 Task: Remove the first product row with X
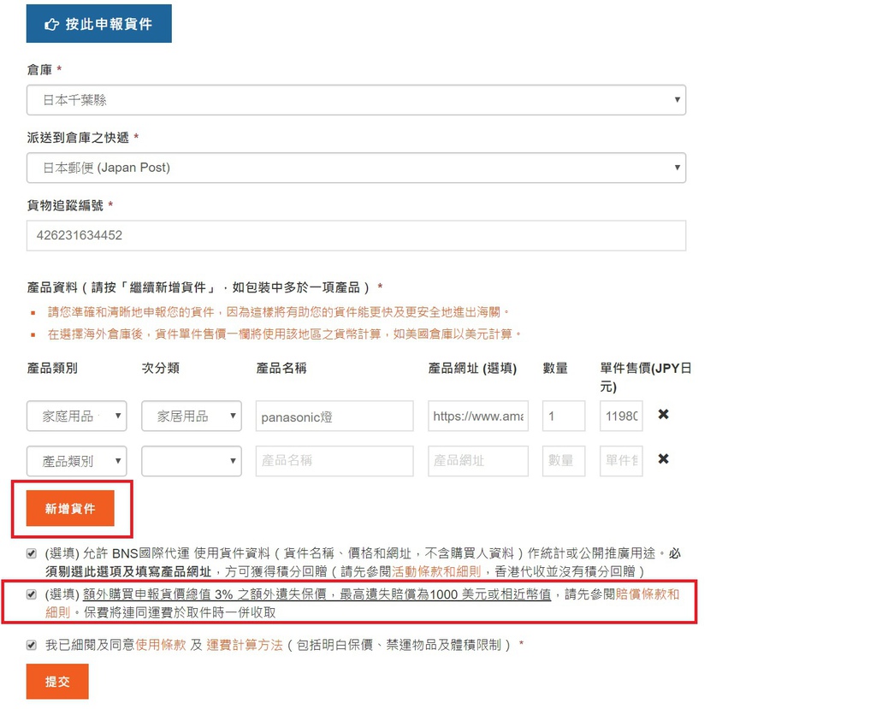coord(663,415)
